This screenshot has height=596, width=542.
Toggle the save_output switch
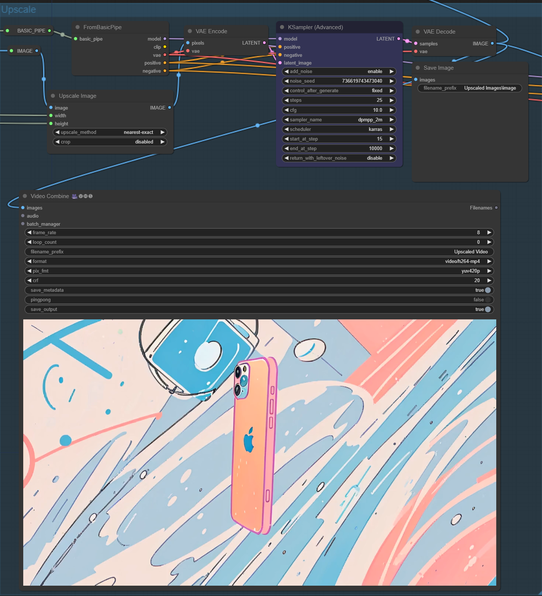click(488, 309)
